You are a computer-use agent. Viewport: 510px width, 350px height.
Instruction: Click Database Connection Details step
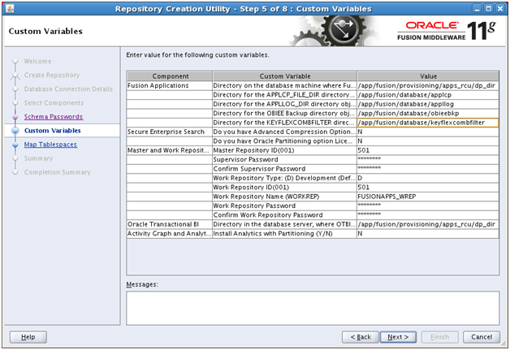pyautogui.click(x=68, y=89)
